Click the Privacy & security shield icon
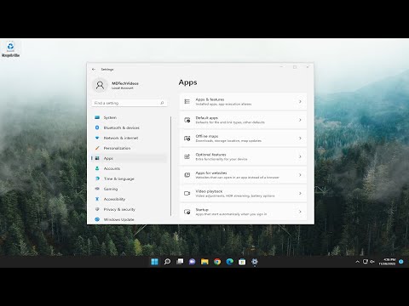This screenshot has height=306, width=409. click(x=97, y=209)
